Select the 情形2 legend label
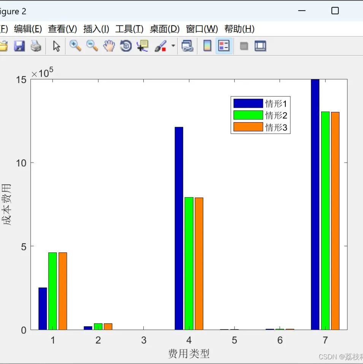 tap(276, 115)
